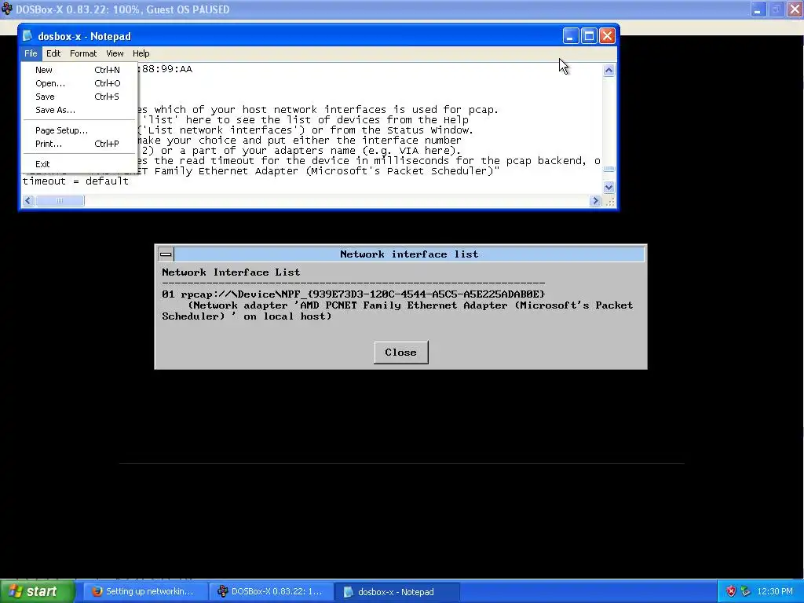This screenshot has width=804, height=603.
Task: Click Notepad horizontal scrollbar left arrow
Action: tap(29, 201)
